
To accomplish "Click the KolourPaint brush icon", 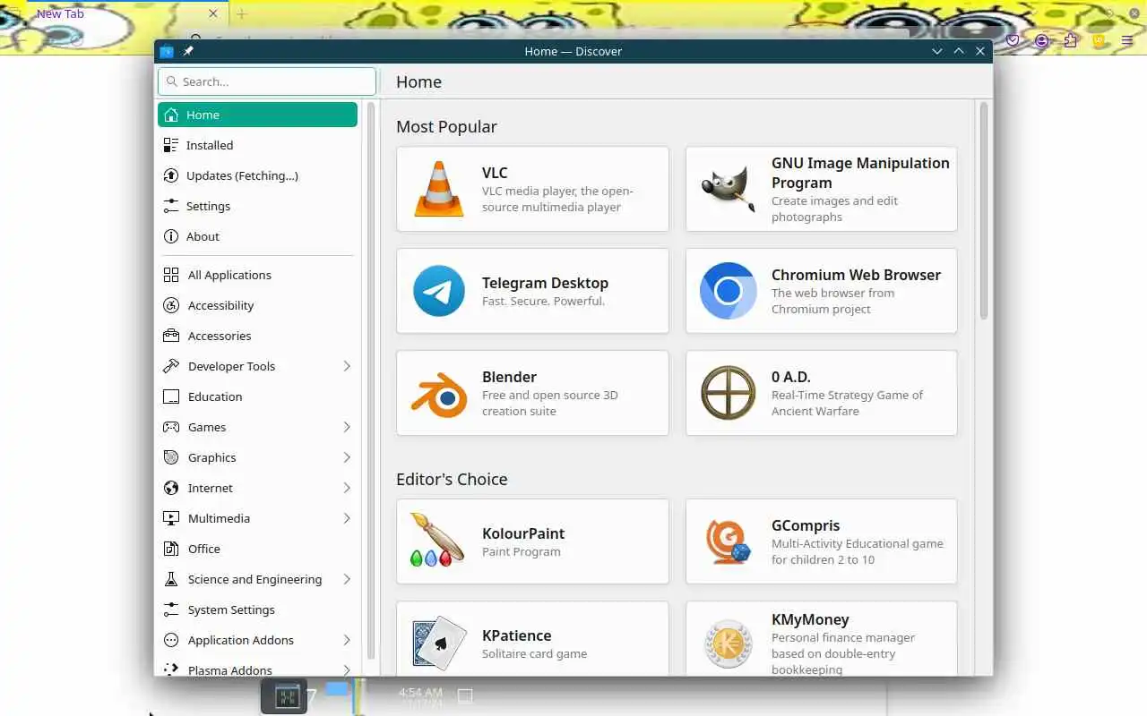I will point(437,540).
